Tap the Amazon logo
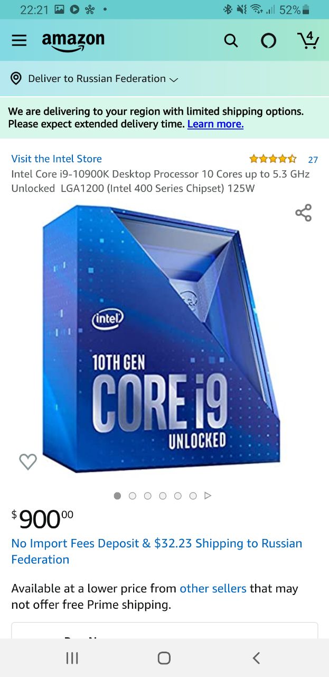This screenshot has height=677, width=329. pyautogui.click(x=73, y=41)
